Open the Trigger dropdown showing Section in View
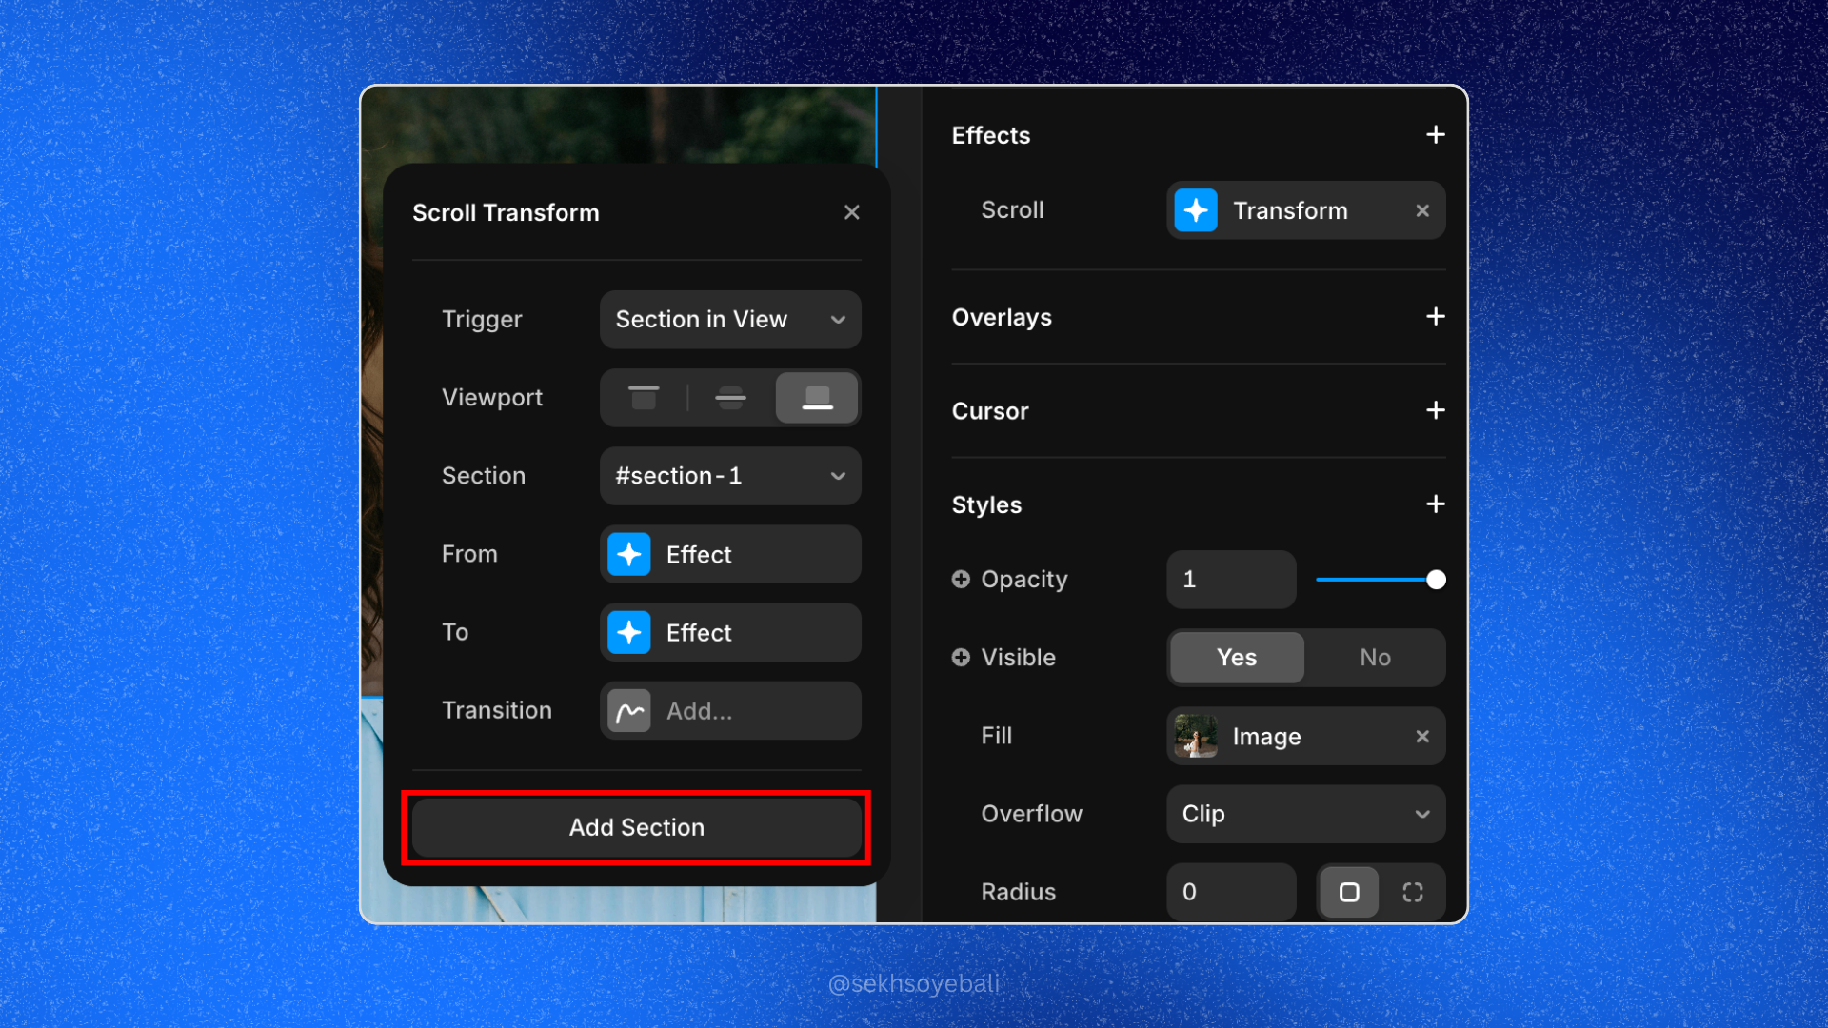Viewport: 1828px width, 1028px height. (x=730, y=320)
